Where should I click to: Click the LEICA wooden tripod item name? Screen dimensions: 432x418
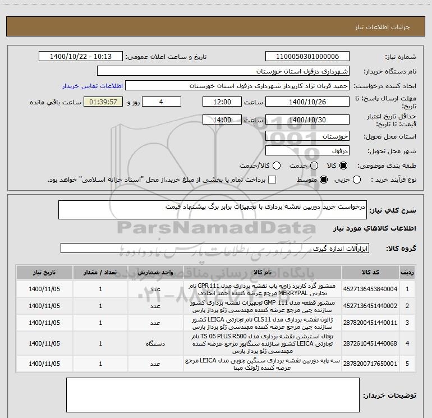coord(263,364)
